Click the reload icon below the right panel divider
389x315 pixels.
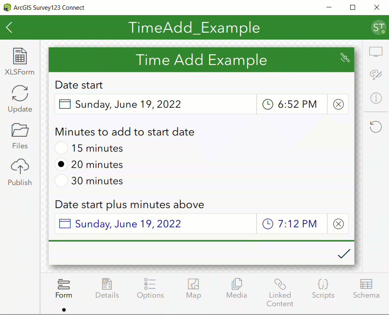pyautogui.click(x=376, y=127)
